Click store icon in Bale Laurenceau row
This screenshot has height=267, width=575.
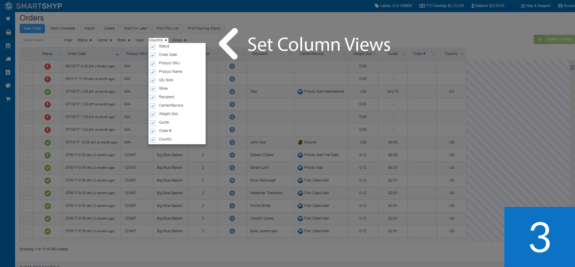(232, 231)
